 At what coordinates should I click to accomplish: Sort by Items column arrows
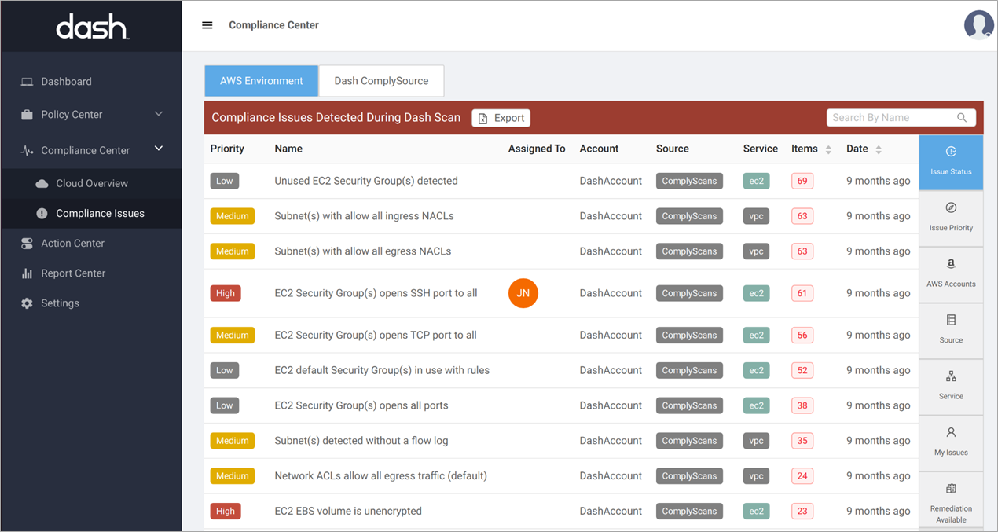(828, 149)
